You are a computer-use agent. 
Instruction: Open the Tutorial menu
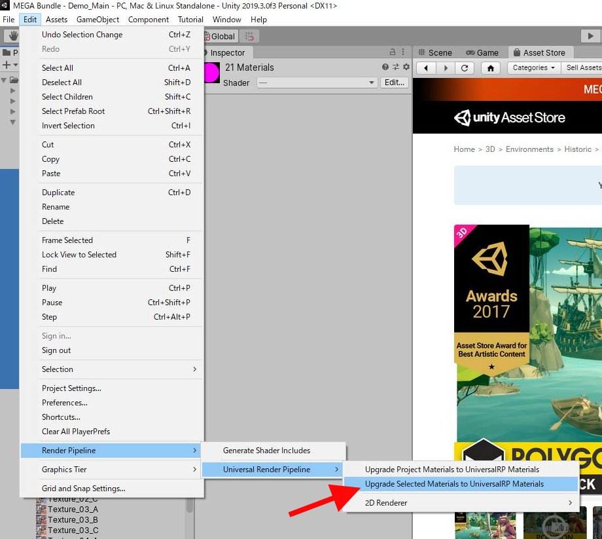click(x=190, y=19)
